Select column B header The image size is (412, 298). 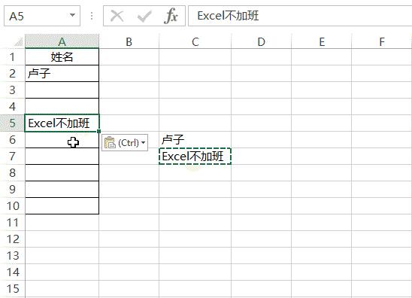pyautogui.click(x=129, y=41)
